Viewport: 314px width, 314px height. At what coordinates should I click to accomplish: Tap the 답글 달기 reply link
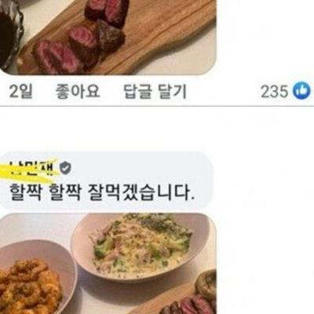tap(155, 92)
